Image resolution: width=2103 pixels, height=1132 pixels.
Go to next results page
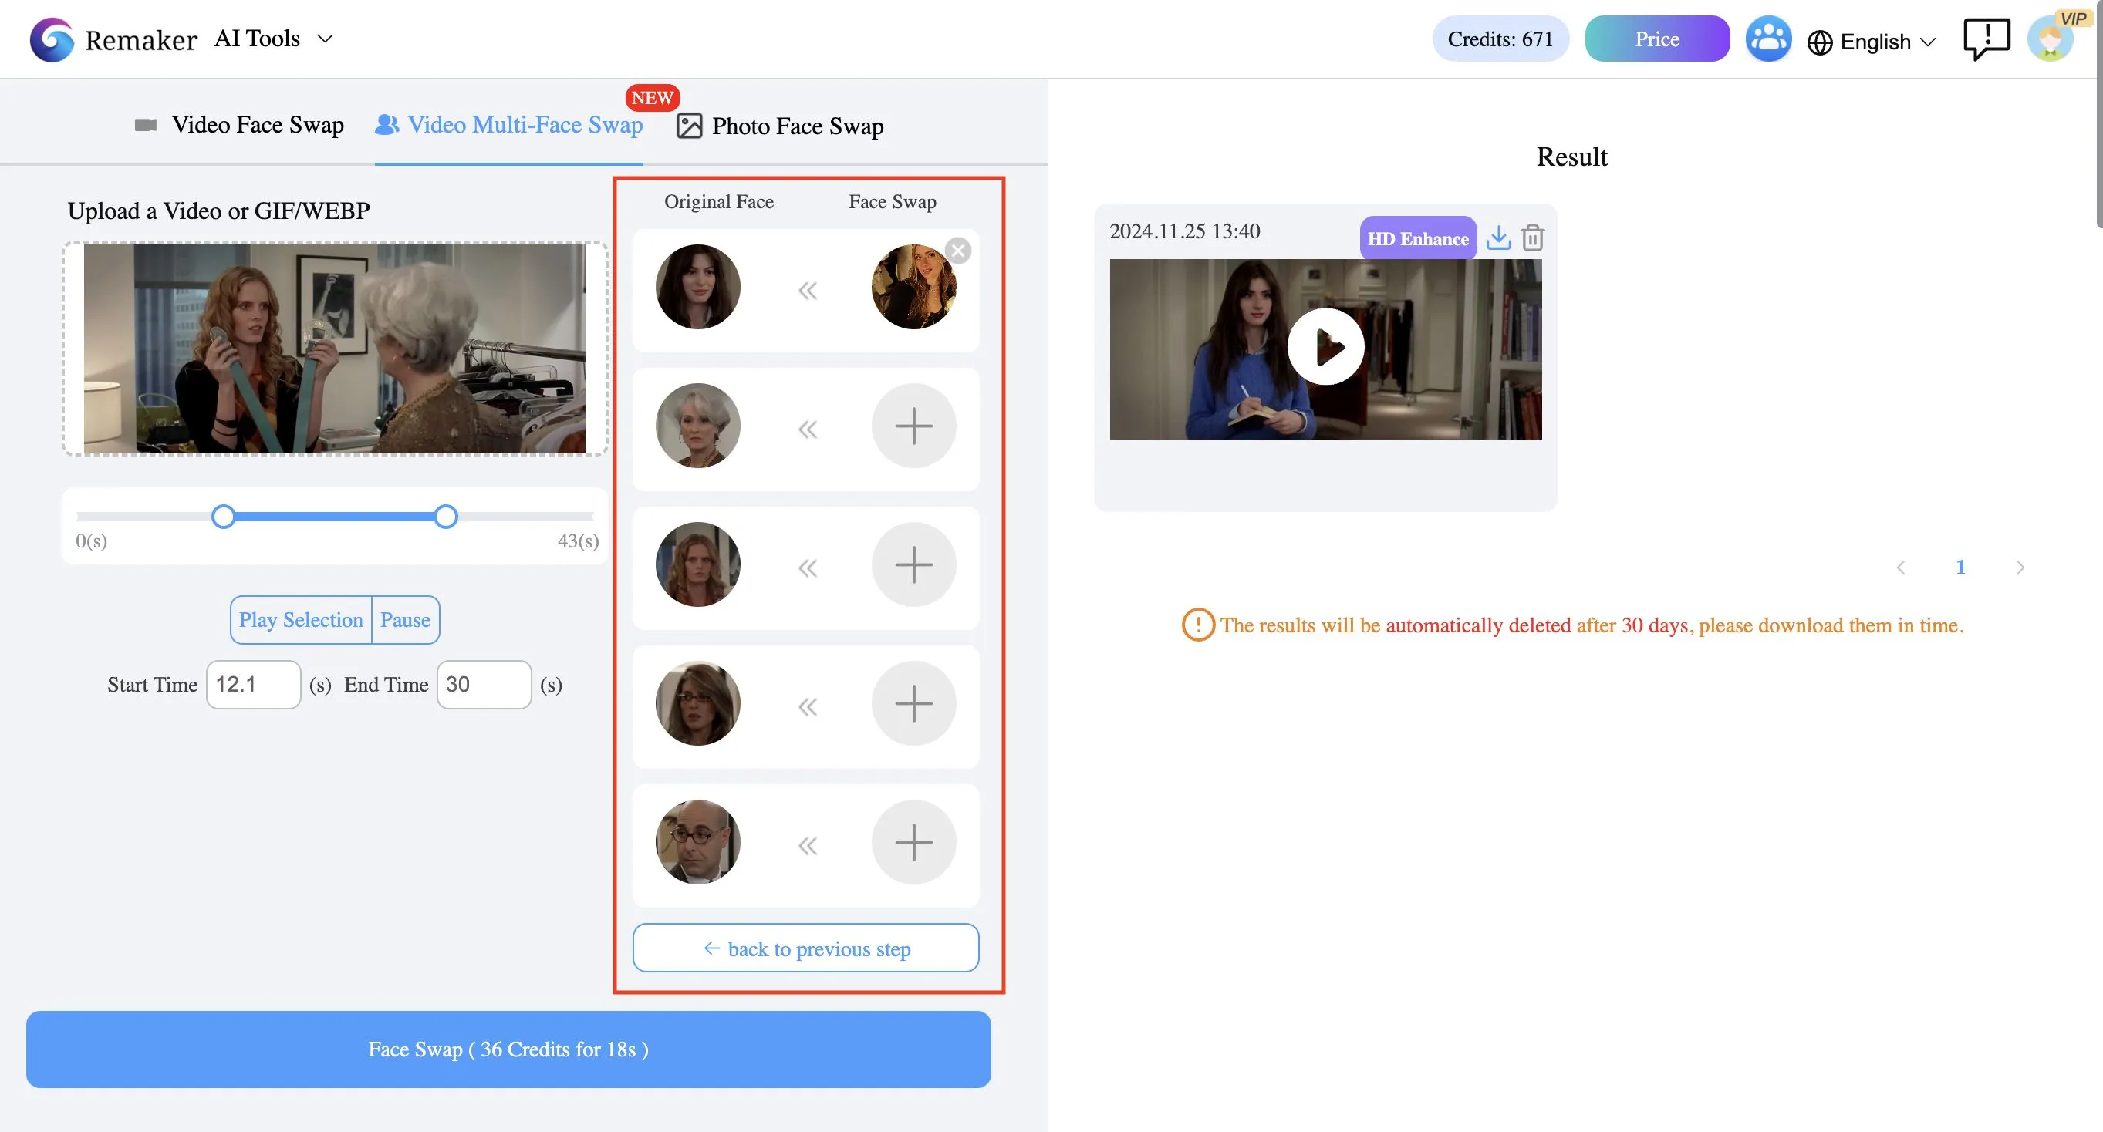point(2020,568)
